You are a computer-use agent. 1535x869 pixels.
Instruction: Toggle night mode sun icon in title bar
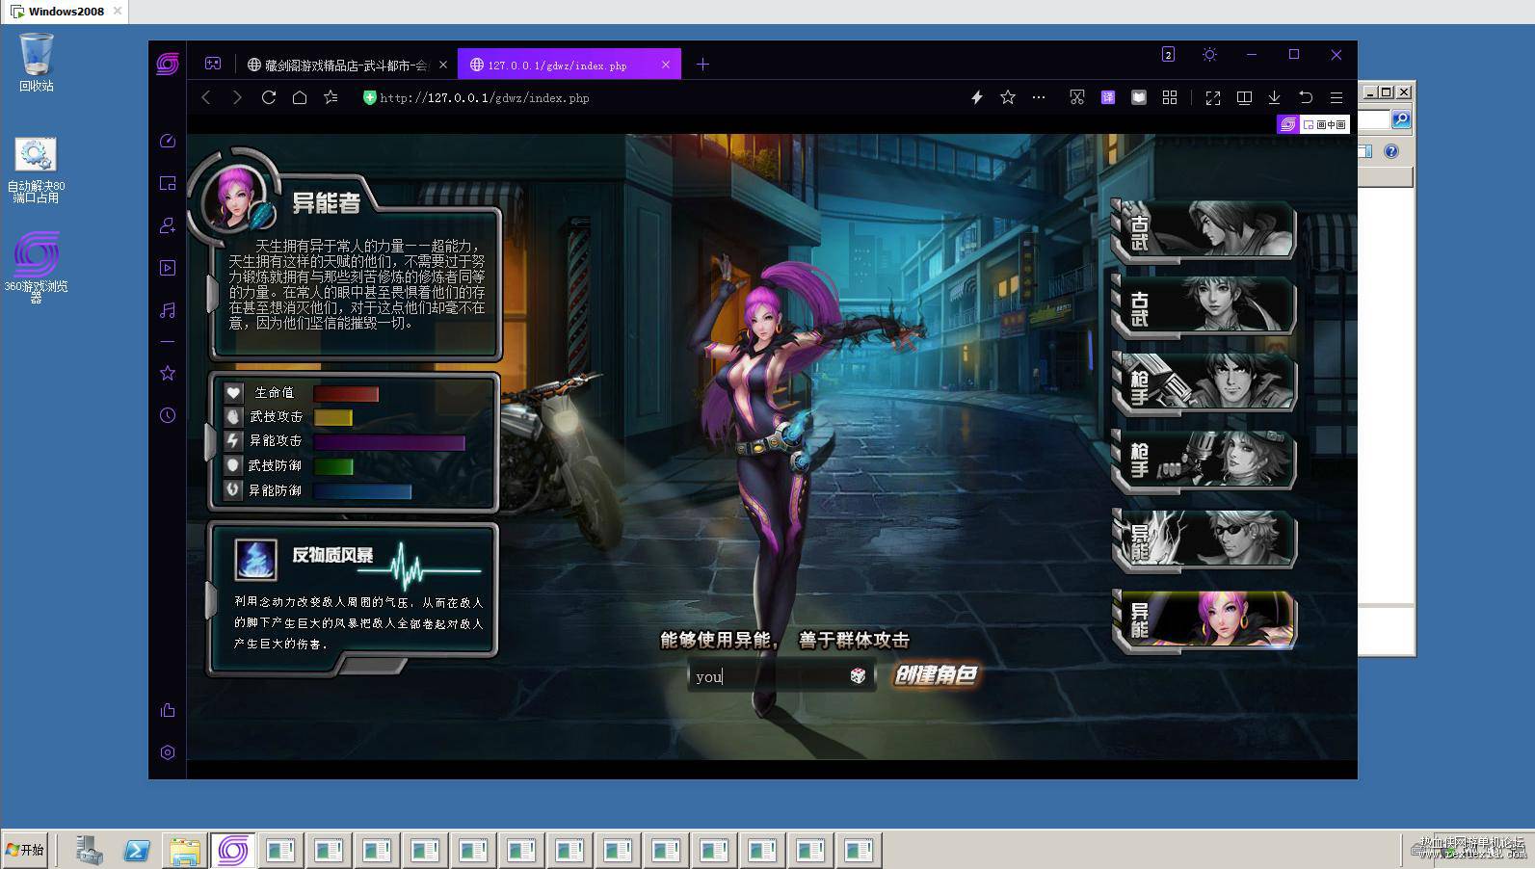click(x=1209, y=55)
